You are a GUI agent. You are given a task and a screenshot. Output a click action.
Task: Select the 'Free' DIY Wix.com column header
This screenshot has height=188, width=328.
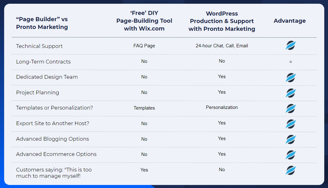coord(144,21)
